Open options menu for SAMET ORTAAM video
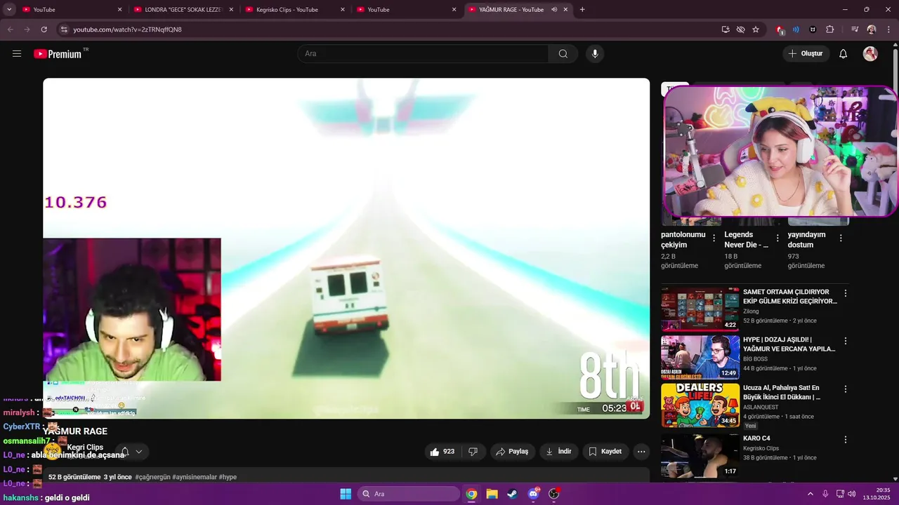The image size is (899, 505). click(x=846, y=293)
